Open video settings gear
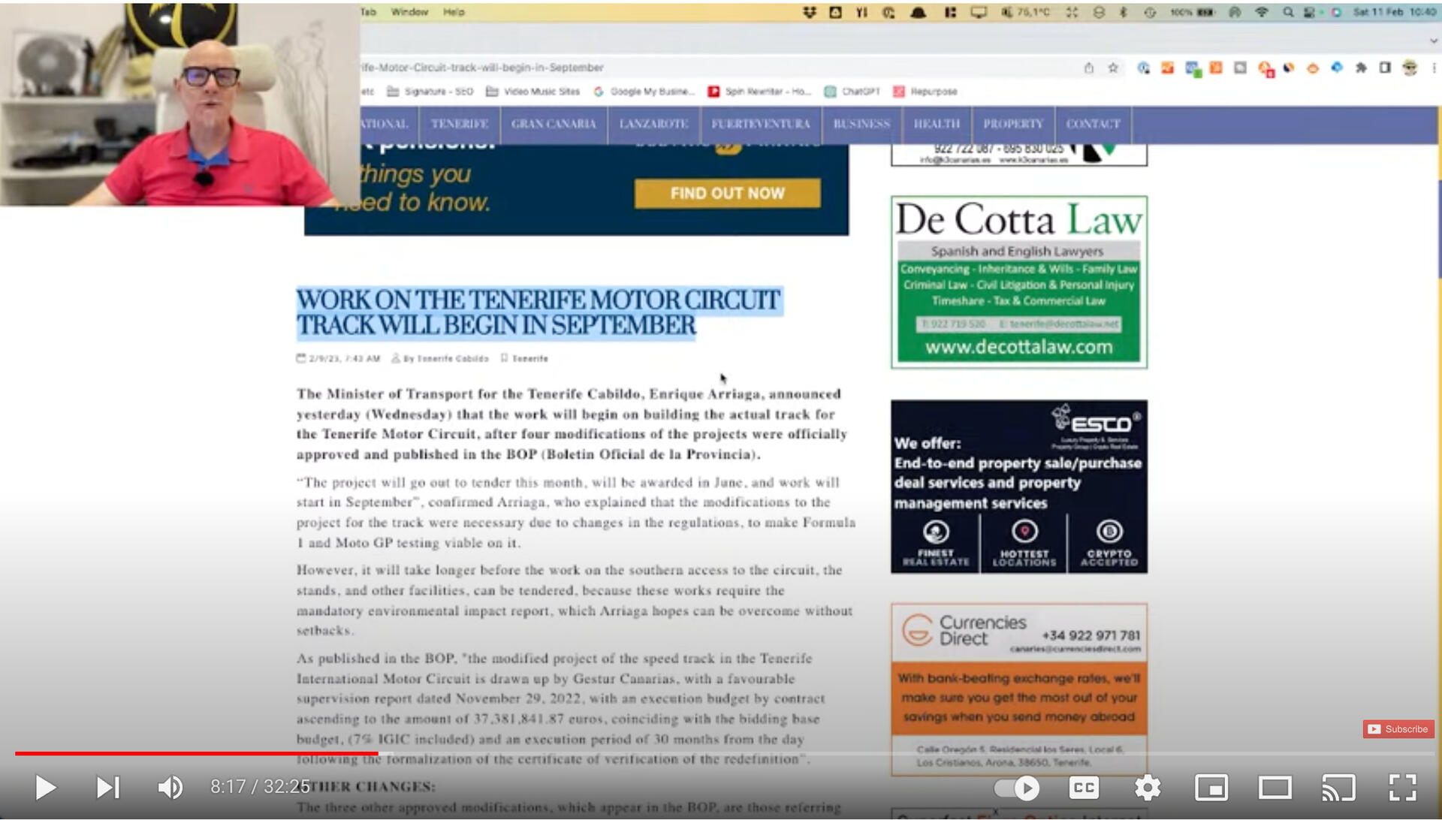 point(1148,788)
